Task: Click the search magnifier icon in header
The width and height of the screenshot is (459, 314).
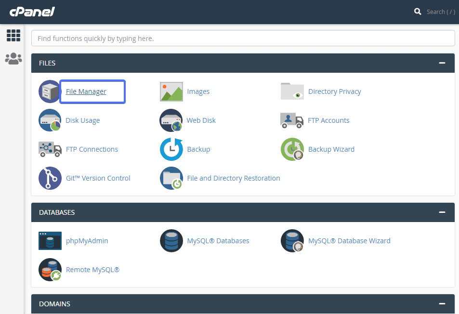Action: click(418, 12)
